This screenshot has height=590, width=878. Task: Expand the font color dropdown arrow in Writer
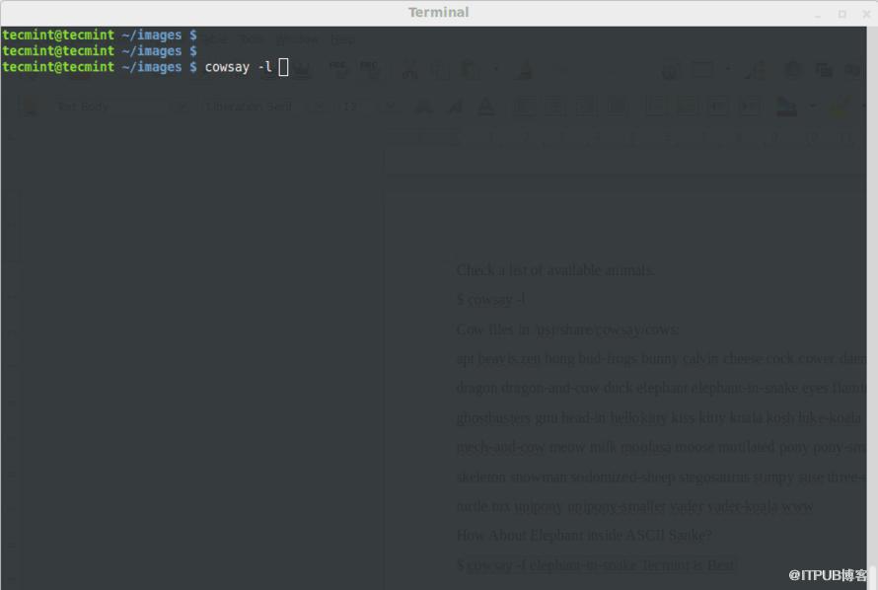(812, 107)
